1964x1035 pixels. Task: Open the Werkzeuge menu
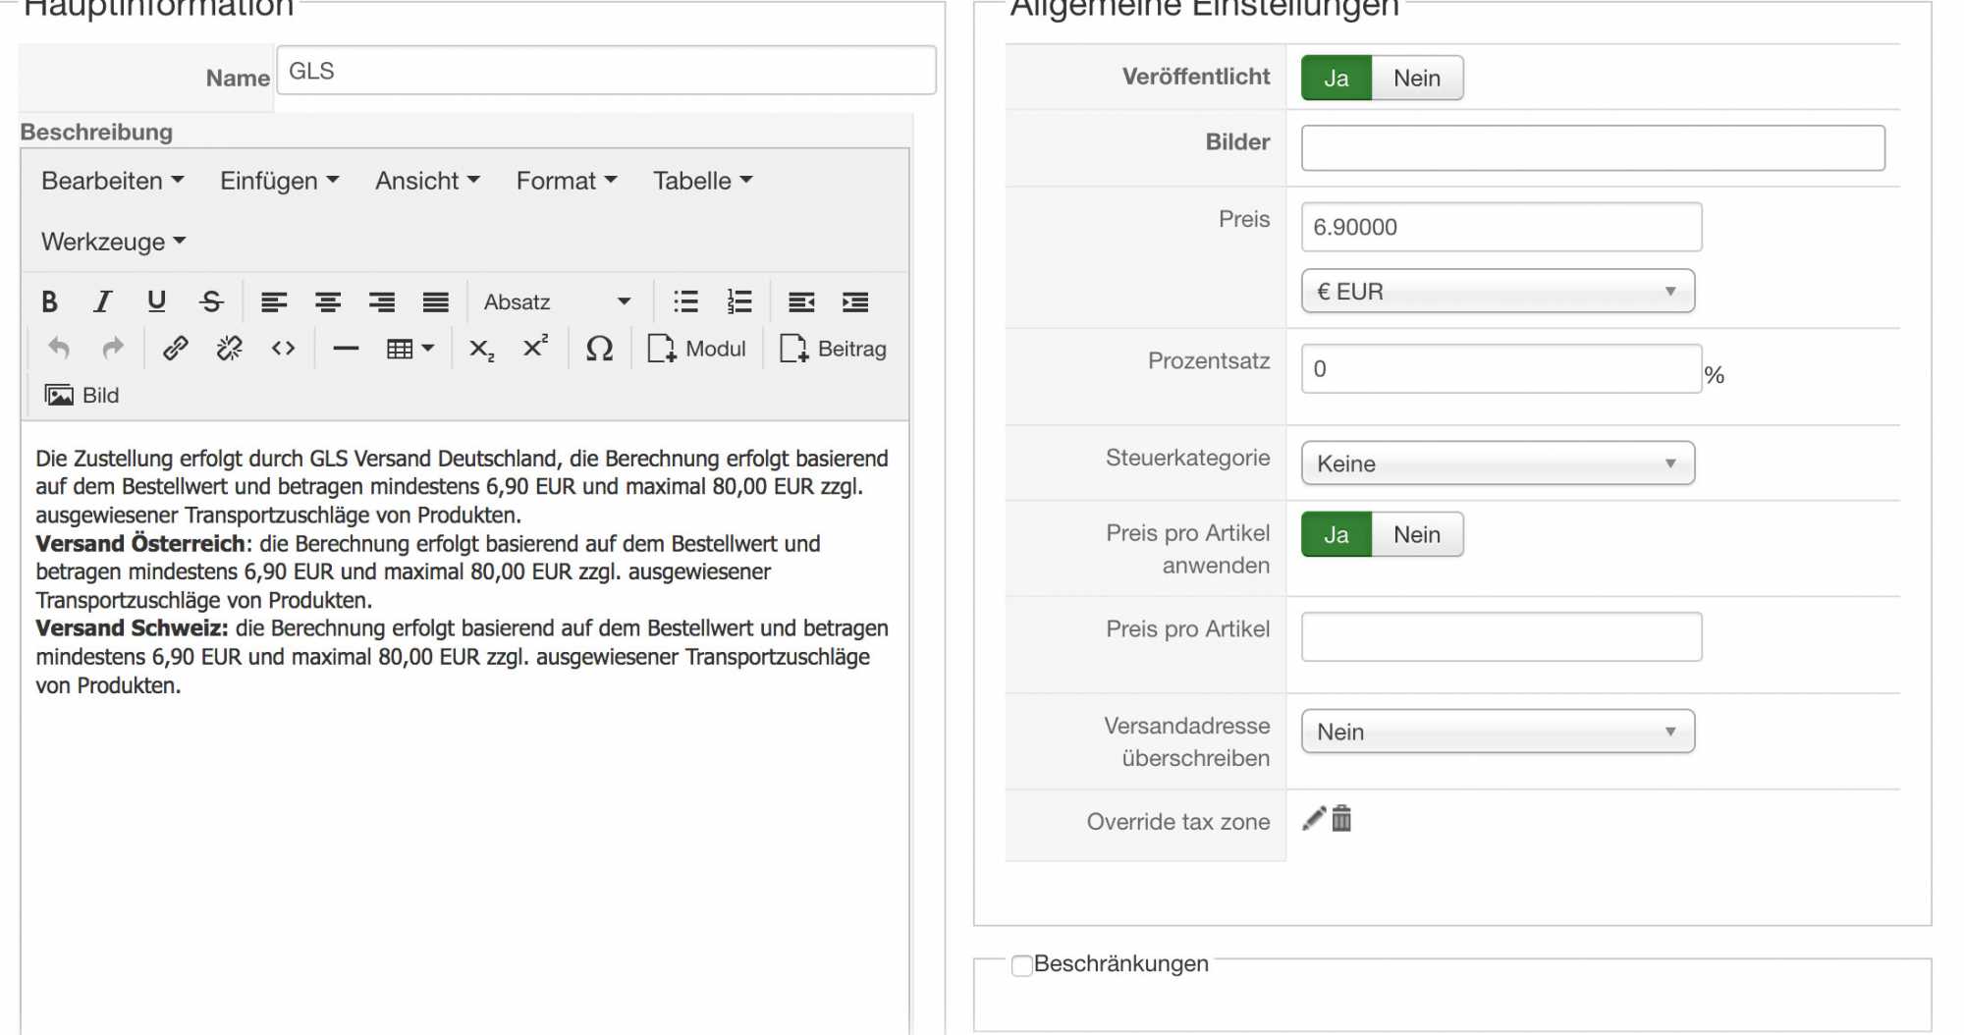113,242
